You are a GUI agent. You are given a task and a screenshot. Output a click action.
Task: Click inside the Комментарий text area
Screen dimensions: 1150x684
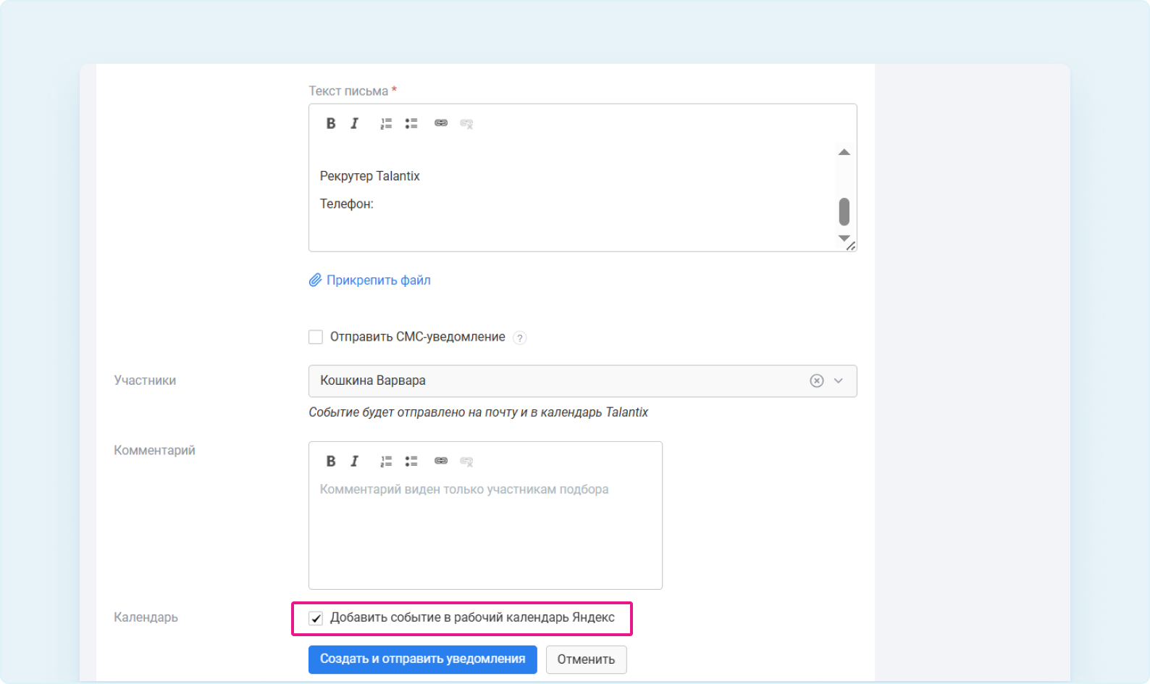485,536
